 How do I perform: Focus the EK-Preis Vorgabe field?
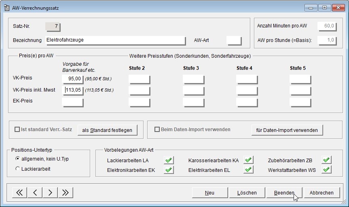click(x=72, y=102)
